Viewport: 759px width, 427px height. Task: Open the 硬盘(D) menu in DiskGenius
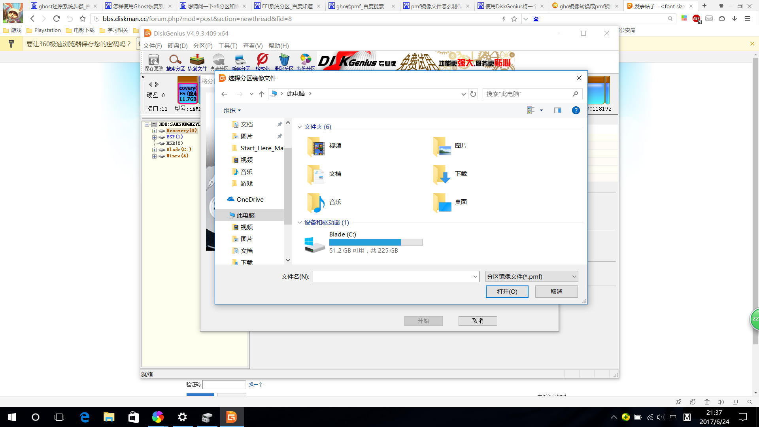coord(177,46)
